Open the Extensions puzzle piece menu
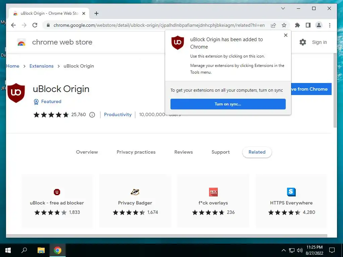 tap(297, 25)
